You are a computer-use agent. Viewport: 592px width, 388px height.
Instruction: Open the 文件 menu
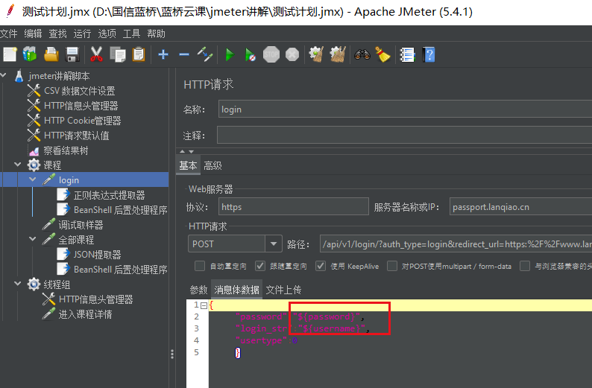tap(9, 34)
